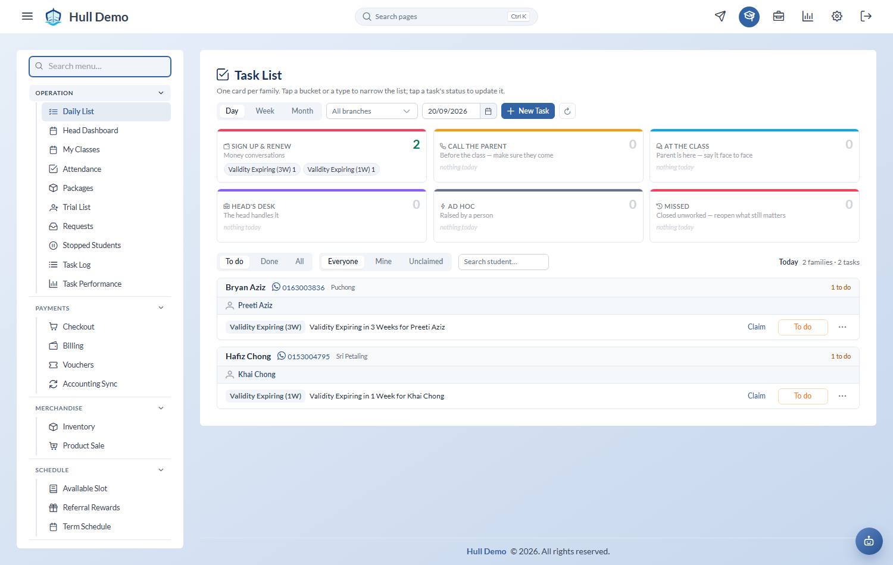This screenshot has width=893, height=565.
Task: Navigate to Checkout
Action: tap(106, 327)
